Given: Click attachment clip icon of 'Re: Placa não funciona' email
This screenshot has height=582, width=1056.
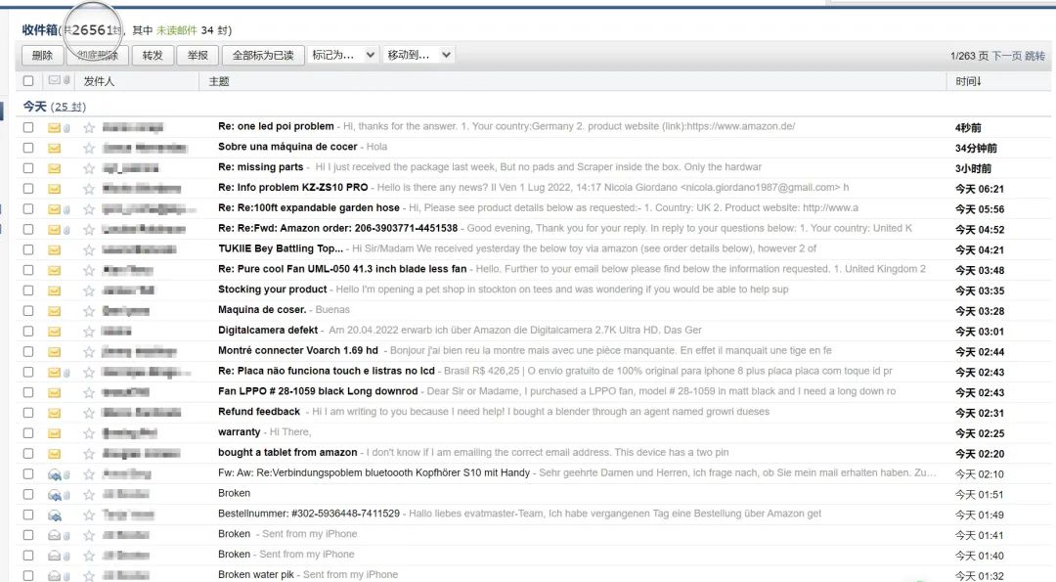Looking at the screenshot, I should [66, 373].
